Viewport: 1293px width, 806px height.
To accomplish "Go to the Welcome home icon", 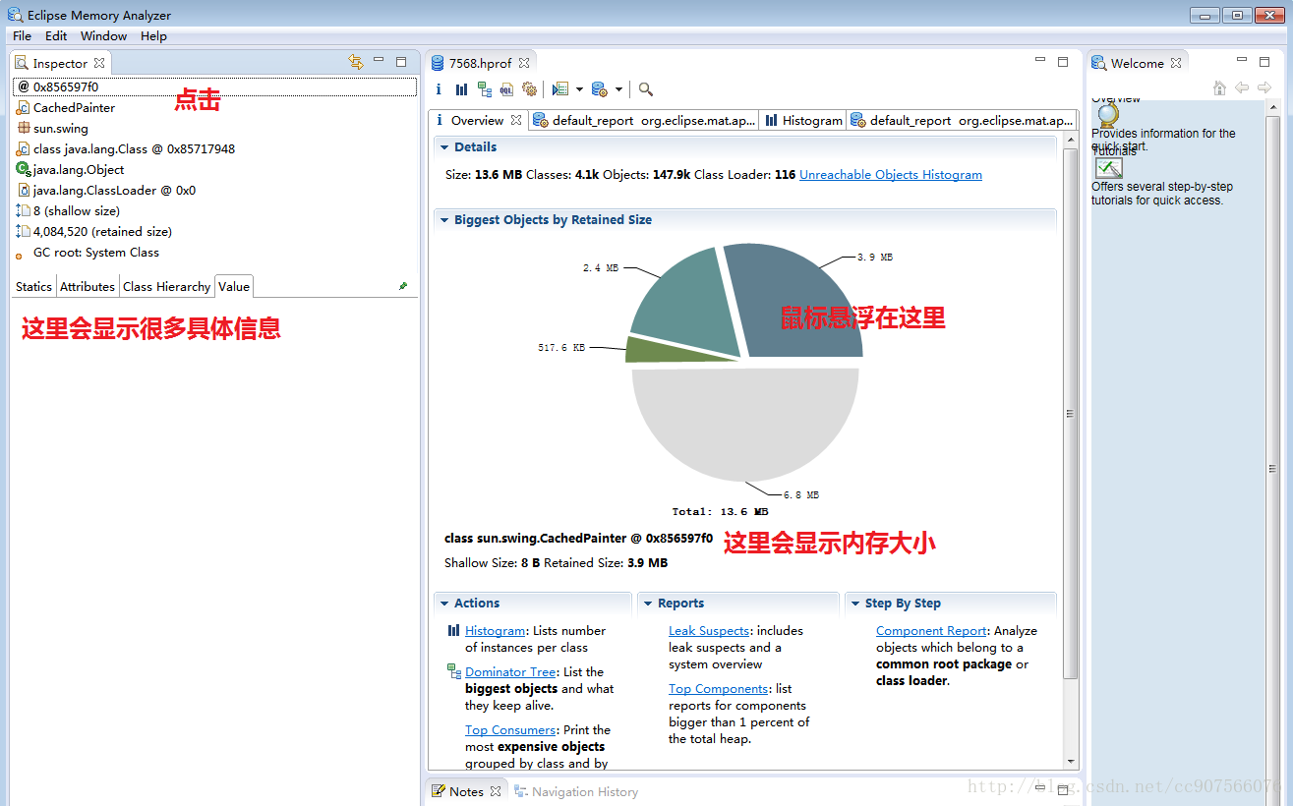I will click(x=1219, y=87).
